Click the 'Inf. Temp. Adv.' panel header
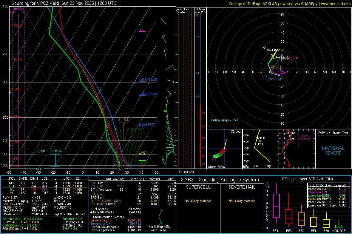Screen dimensions: 352x234 pyautogui.click(x=200, y=12)
